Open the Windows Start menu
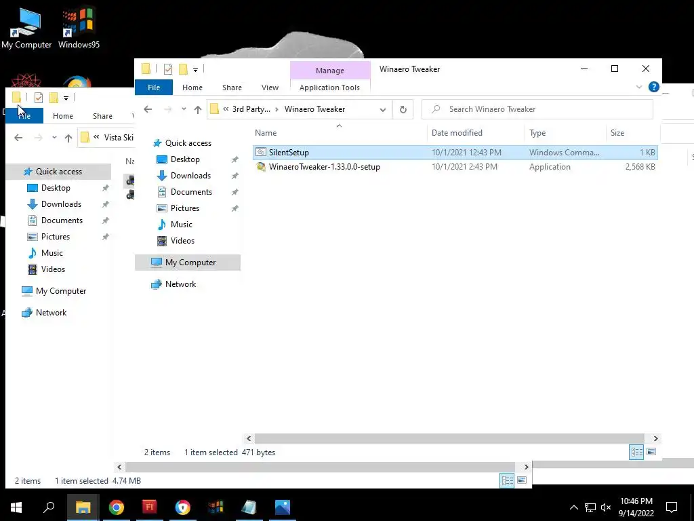 point(16,507)
